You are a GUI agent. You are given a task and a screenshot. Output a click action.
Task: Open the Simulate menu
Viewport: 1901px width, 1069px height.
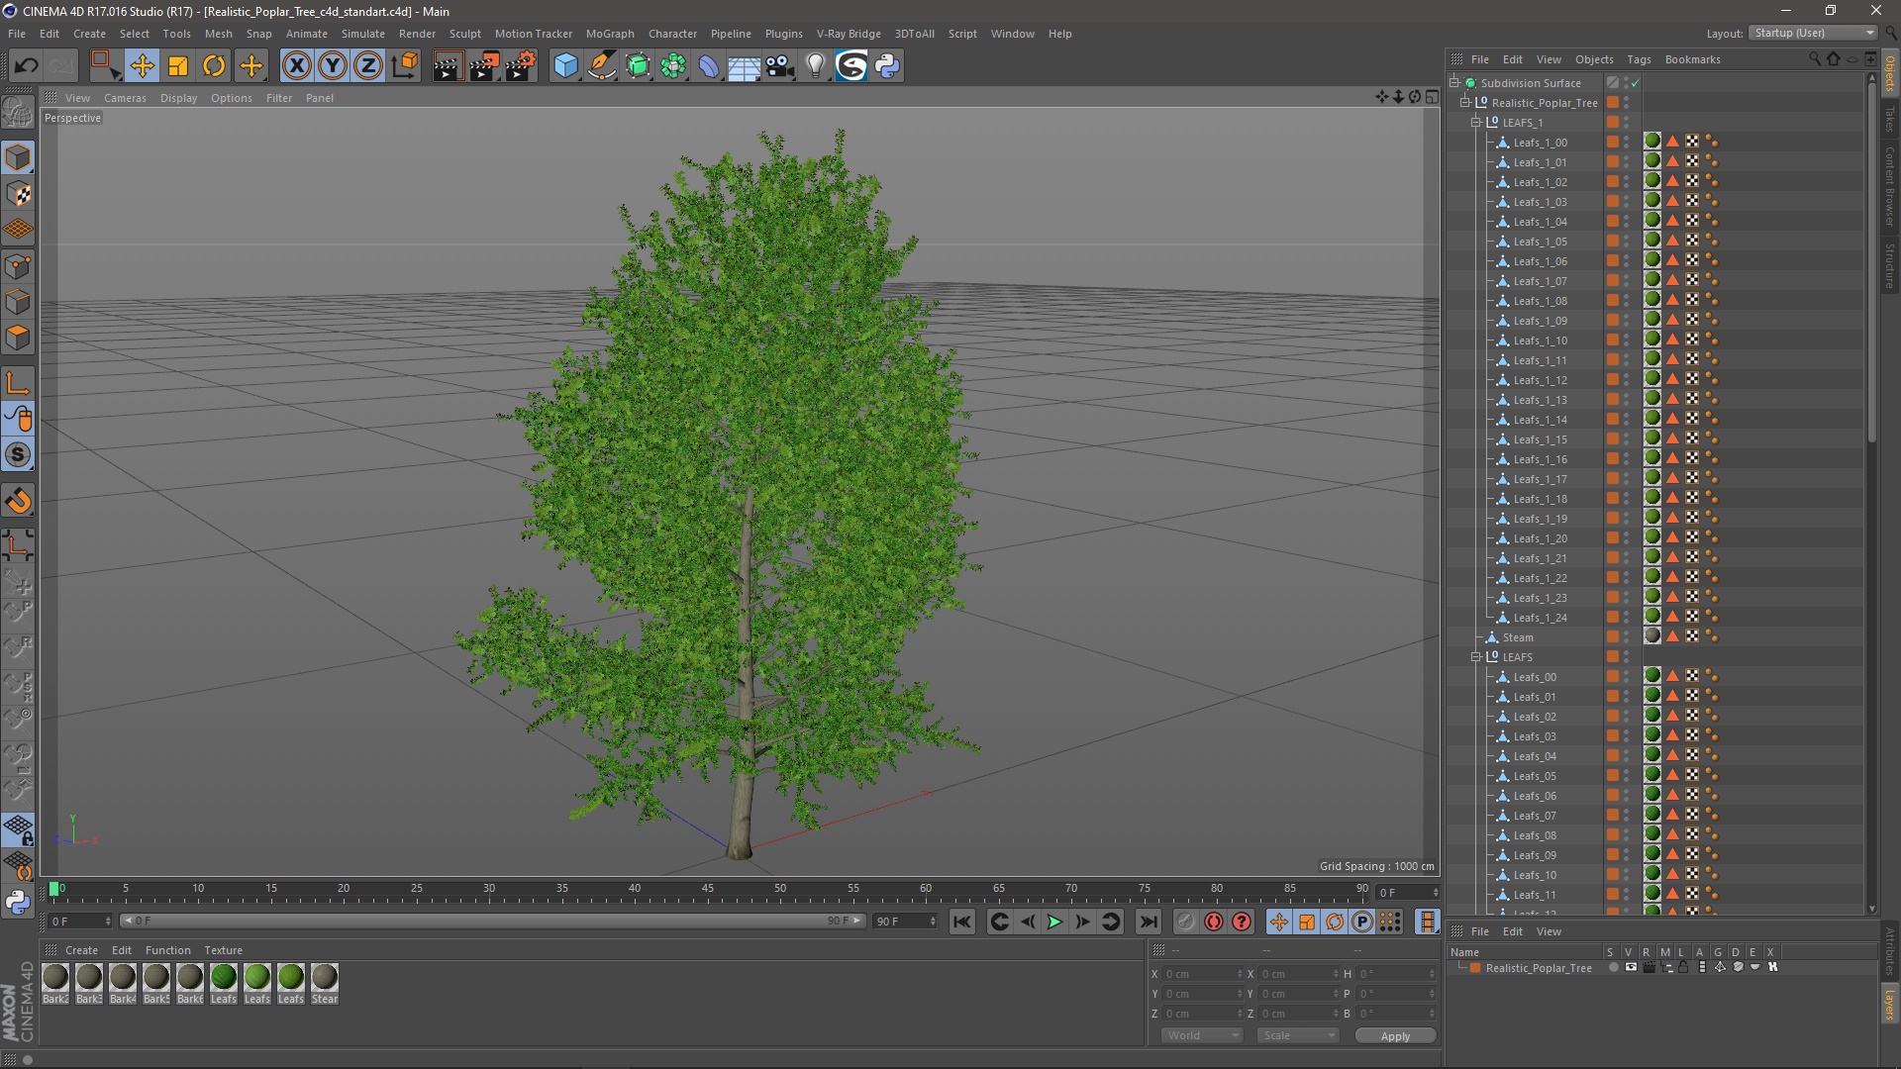click(362, 34)
